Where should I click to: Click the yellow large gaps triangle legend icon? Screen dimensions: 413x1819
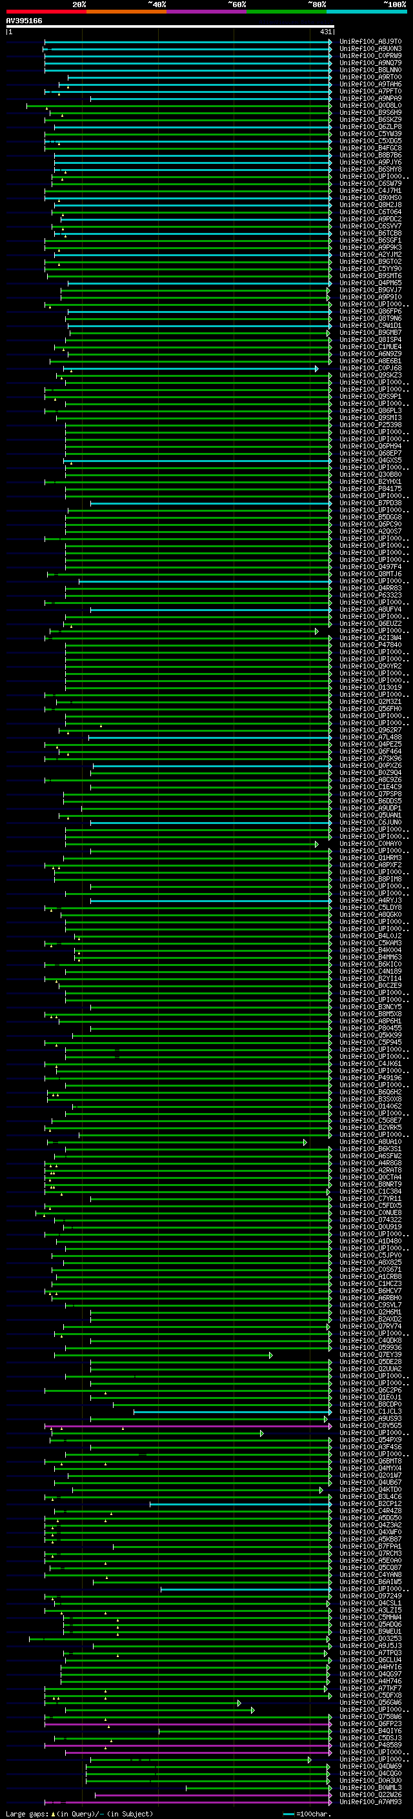coord(53,1814)
